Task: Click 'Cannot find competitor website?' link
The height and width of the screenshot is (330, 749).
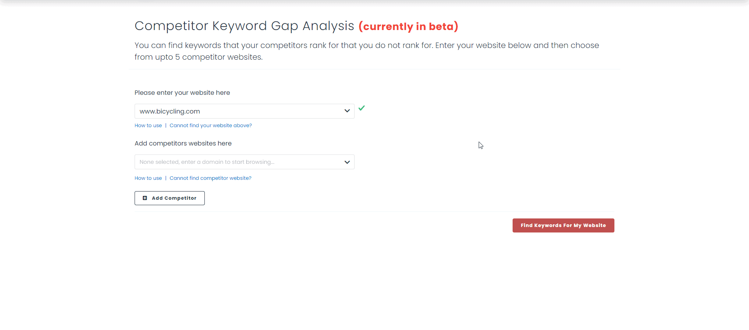Action: pos(210,178)
